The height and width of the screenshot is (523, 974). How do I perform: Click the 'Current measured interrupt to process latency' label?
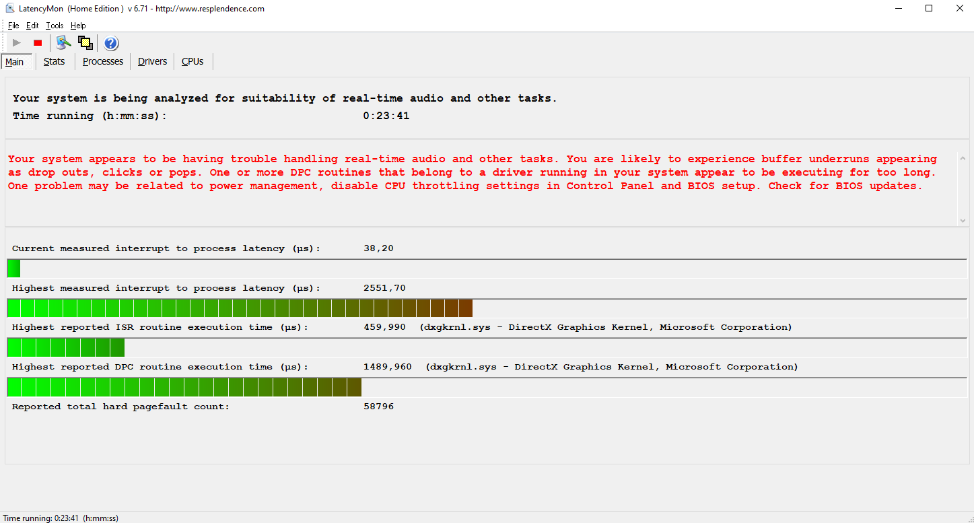(x=166, y=248)
